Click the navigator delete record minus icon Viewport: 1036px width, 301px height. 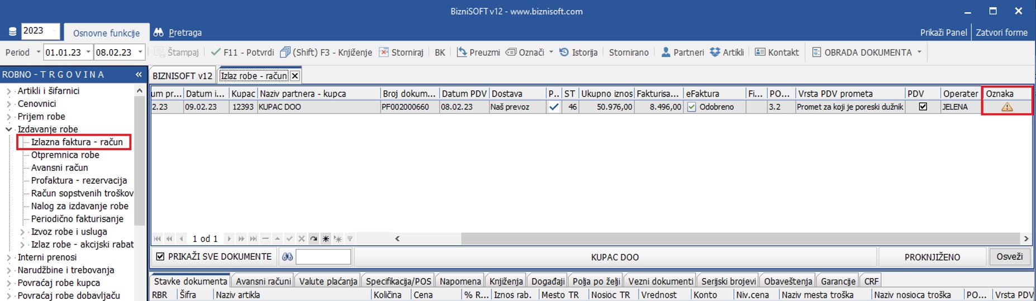pos(265,238)
